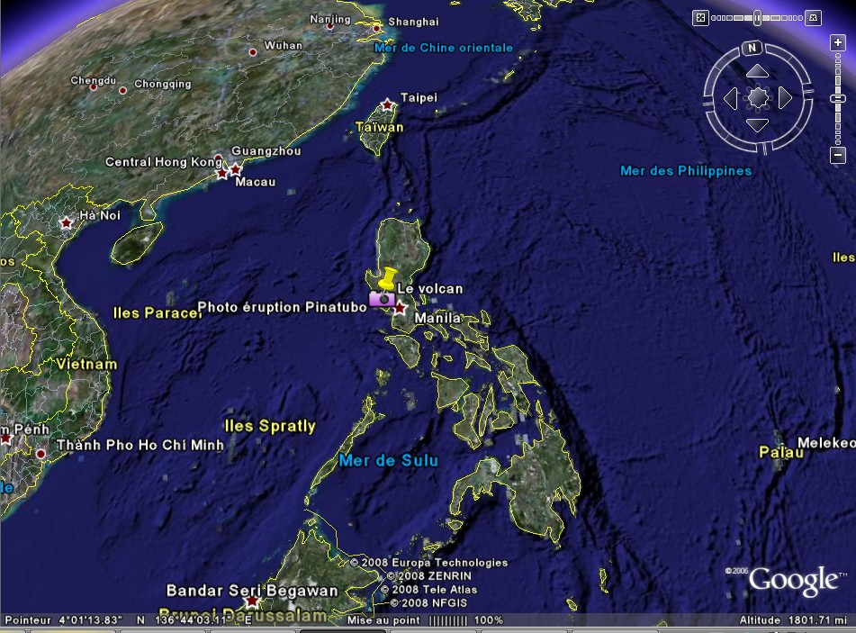Click the vertical zoom slider handle
Image resolution: width=856 pixels, height=633 pixels.
pos(838,97)
